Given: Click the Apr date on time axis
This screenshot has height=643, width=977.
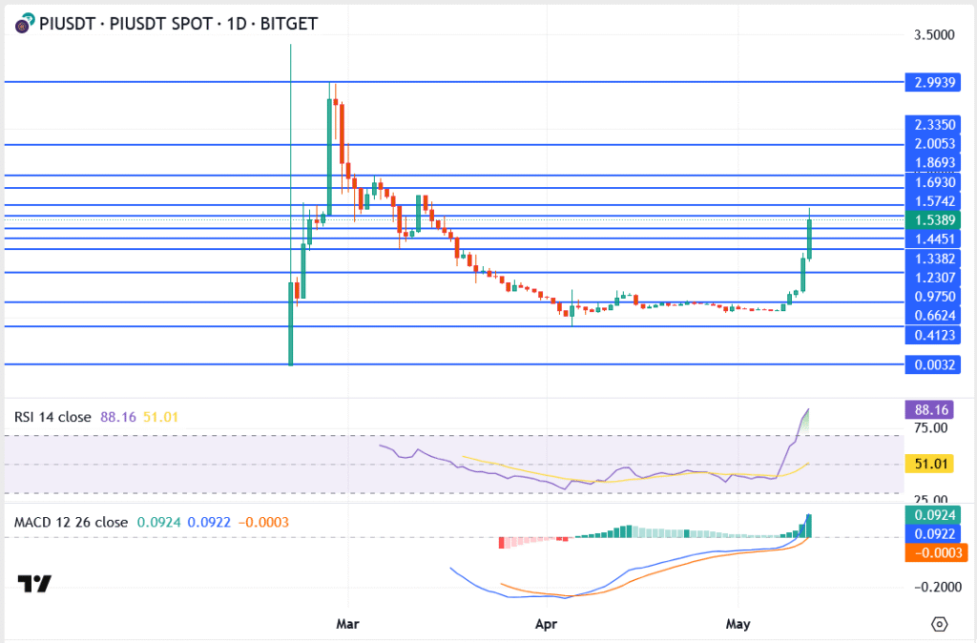Looking at the screenshot, I should (x=546, y=624).
